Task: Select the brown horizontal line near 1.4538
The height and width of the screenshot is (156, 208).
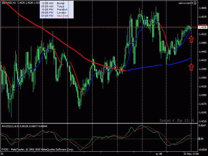Action: [99, 27]
